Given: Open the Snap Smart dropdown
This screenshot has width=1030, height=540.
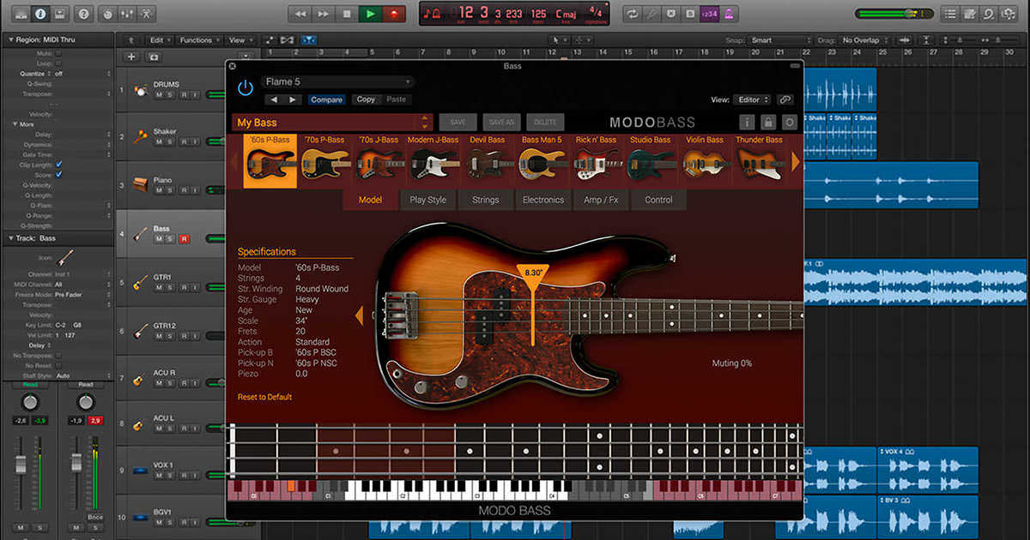Looking at the screenshot, I should coord(779,40).
